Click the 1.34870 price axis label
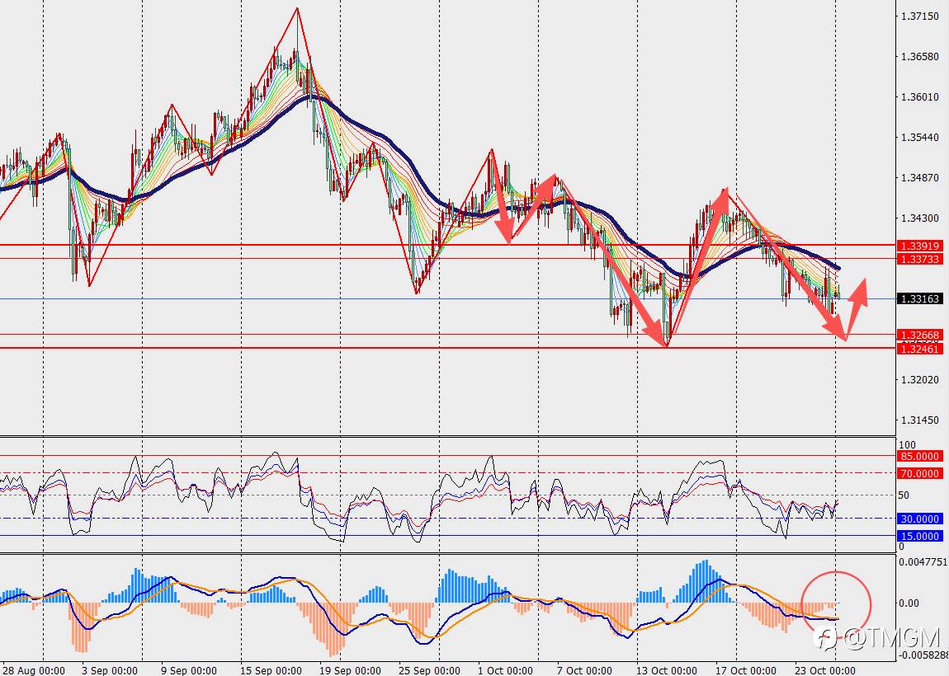 920,178
